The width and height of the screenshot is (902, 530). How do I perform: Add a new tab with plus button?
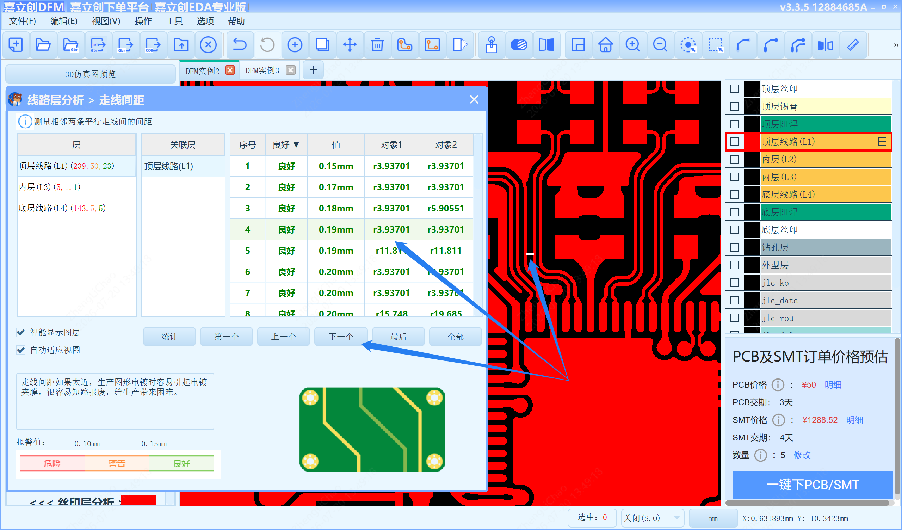coord(313,70)
